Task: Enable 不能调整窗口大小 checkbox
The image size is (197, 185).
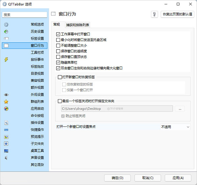Action: (58, 46)
